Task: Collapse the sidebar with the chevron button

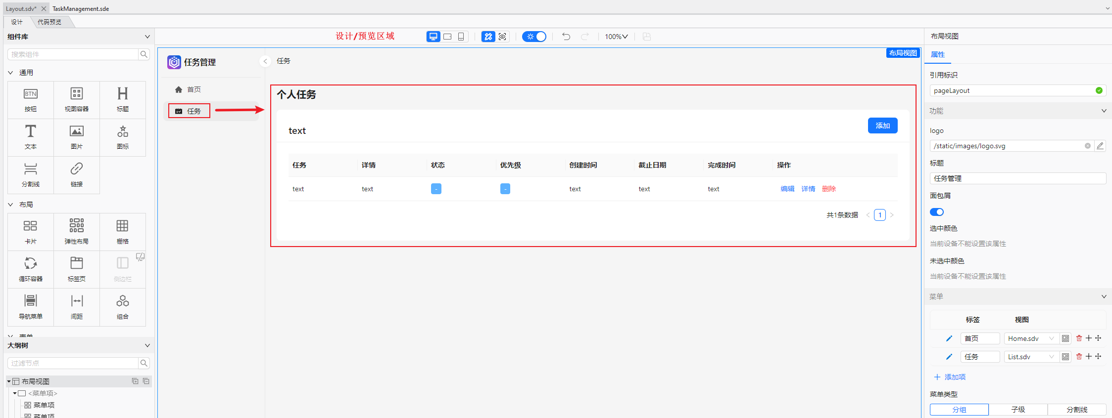Action: (x=265, y=61)
